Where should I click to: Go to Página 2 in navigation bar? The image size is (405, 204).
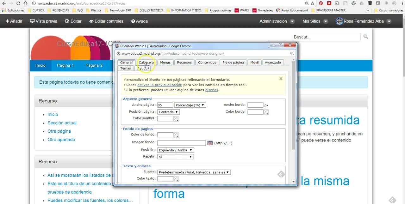pos(94,65)
